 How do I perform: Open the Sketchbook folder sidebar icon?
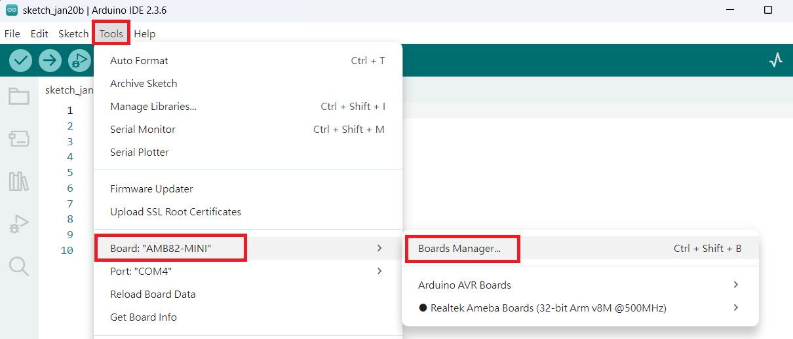(x=19, y=97)
